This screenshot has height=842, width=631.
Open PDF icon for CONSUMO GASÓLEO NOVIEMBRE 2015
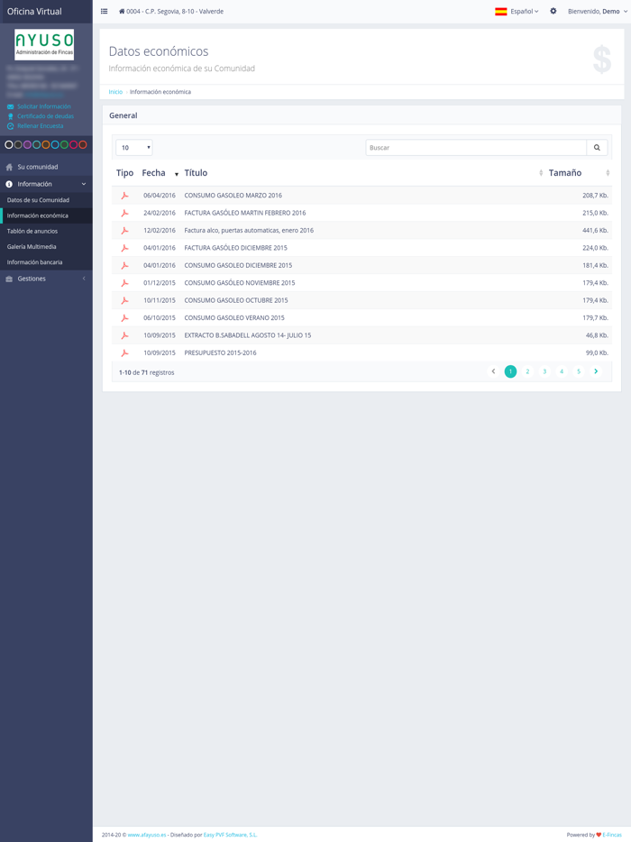coord(124,283)
